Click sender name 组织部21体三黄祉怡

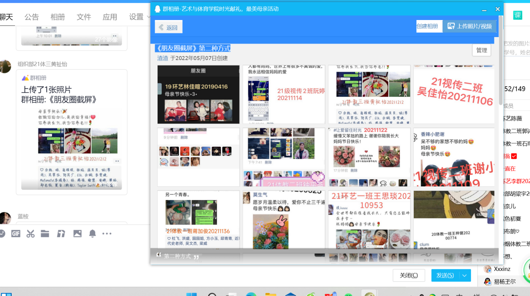point(42,64)
